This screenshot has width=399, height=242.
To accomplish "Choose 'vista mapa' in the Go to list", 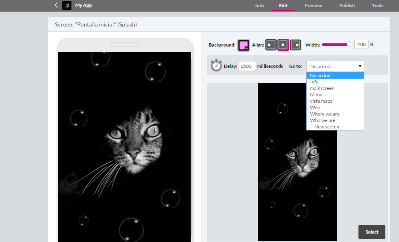I will pos(335,101).
